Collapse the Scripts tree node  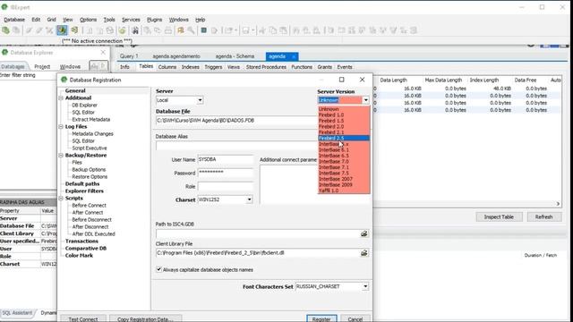[62, 199]
